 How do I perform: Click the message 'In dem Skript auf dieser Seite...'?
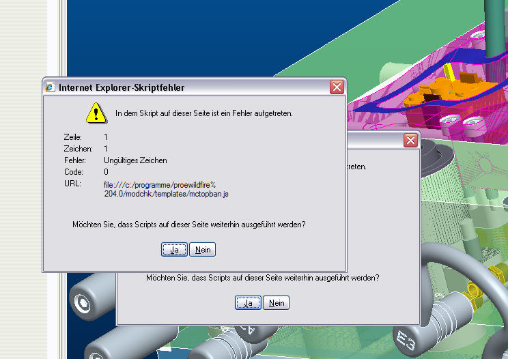click(x=204, y=113)
